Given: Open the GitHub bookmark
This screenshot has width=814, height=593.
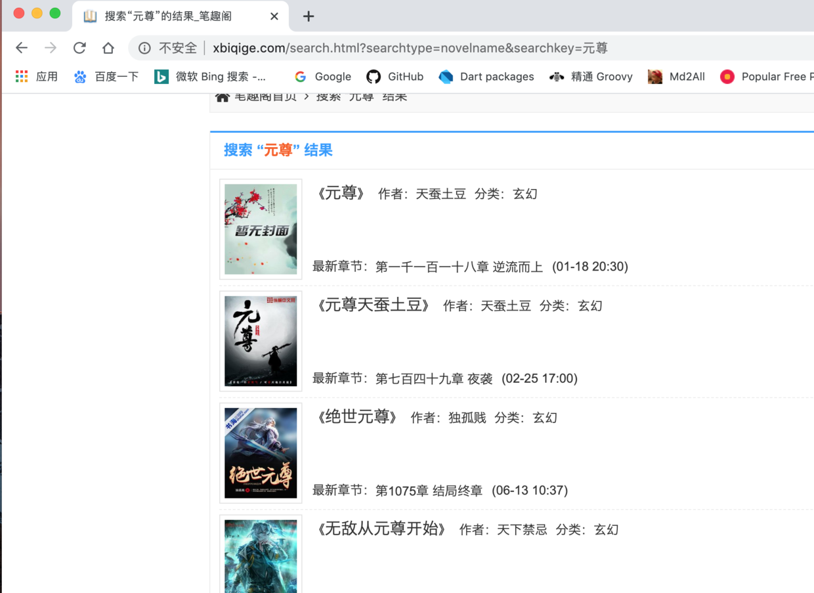Looking at the screenshot, I should point(395,77).
